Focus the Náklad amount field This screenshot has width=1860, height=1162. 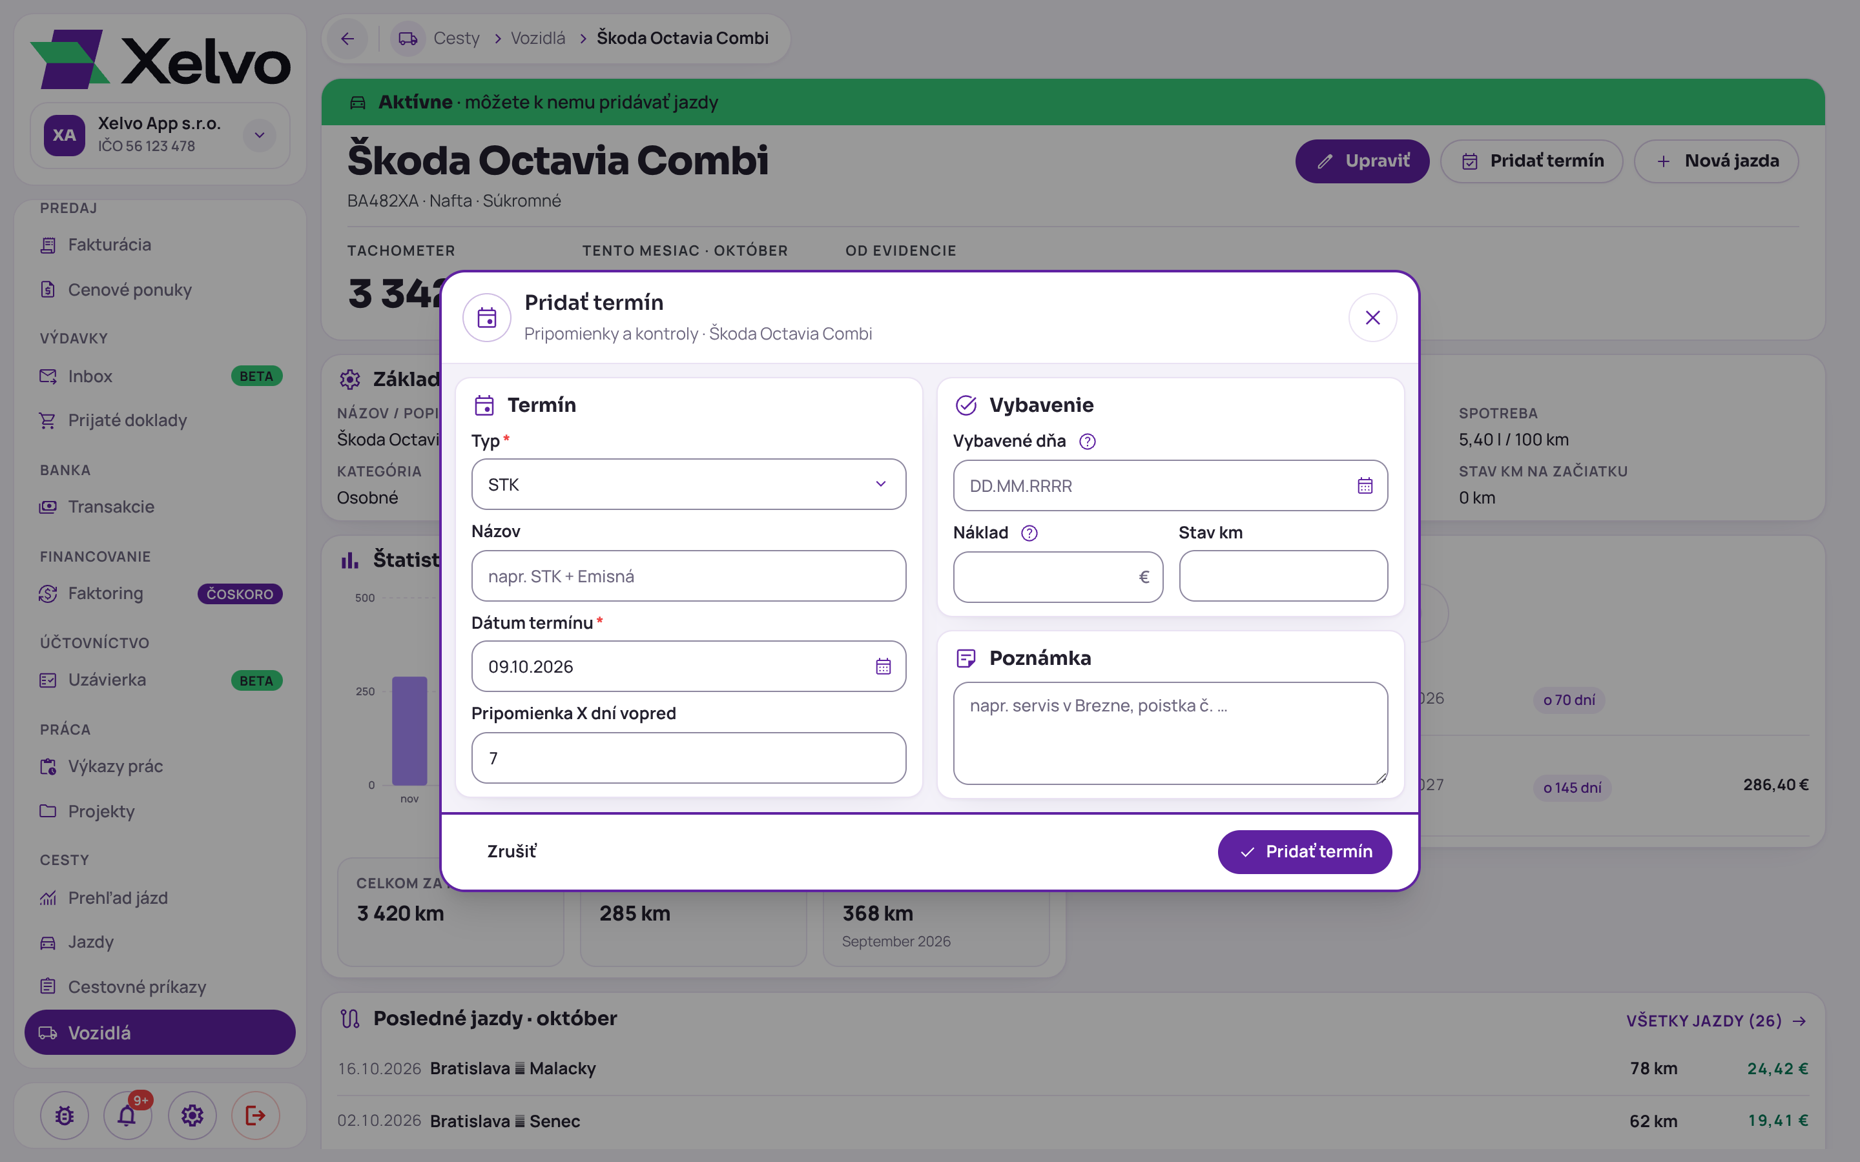[1058, 576]
